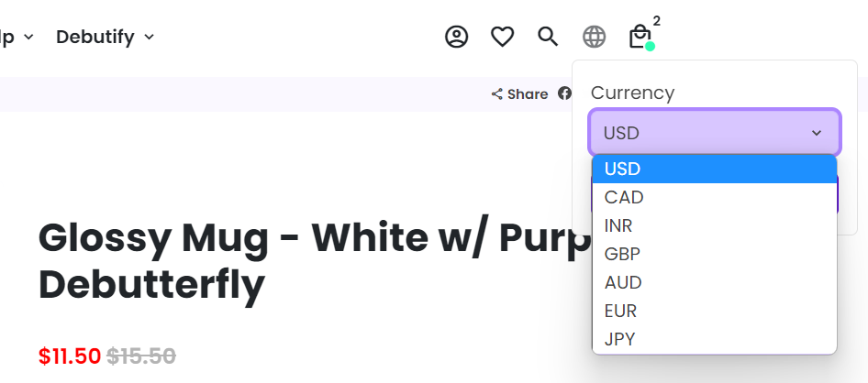Viewport: 868px width, 383px height.
Task: Expand the Debutify navigation menu
Action: point(105,37)
